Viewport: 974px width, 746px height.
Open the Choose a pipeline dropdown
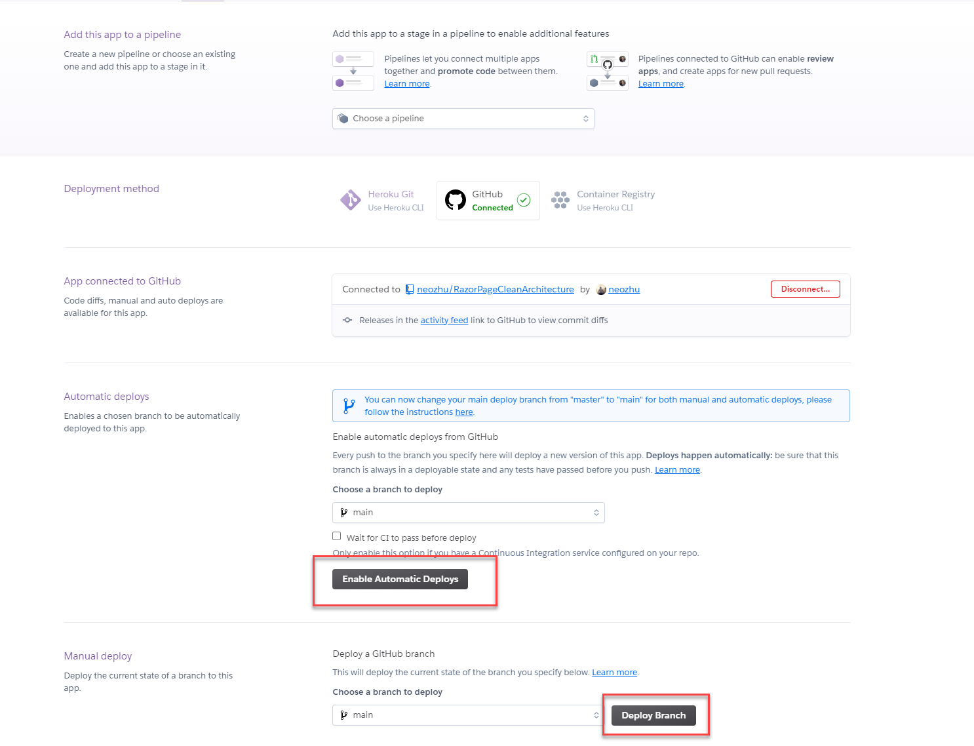[x=463, y=119]
